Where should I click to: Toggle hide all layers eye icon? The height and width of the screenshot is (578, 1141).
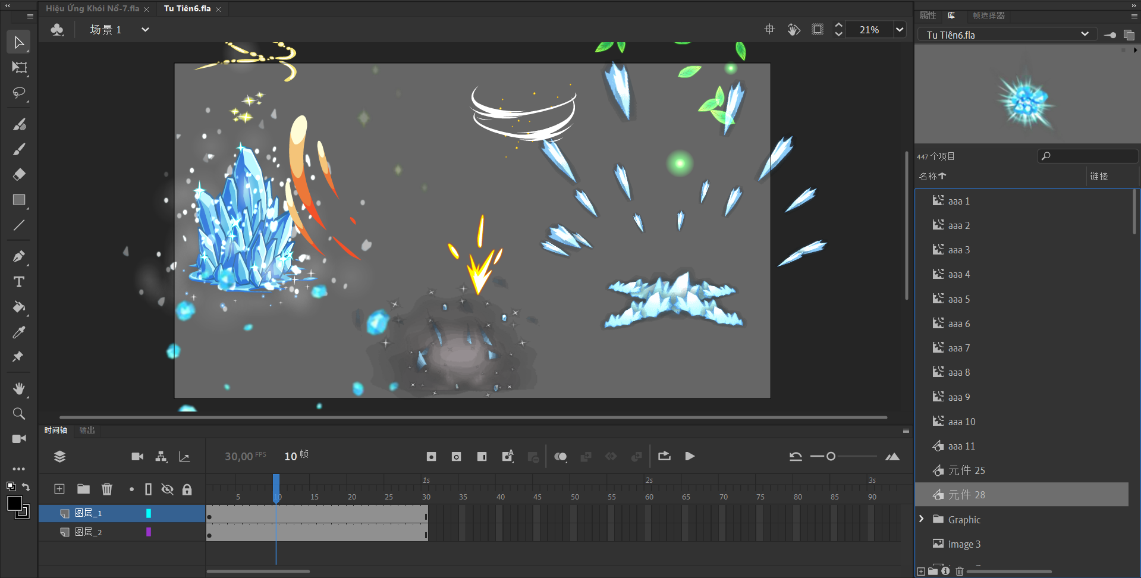tap(168, 489)
